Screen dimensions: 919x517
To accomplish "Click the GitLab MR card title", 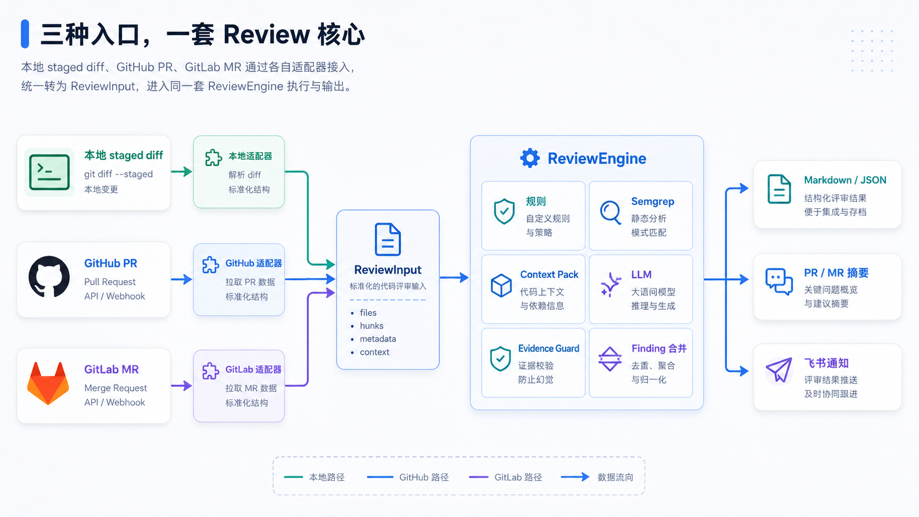I will [x=112, y=369].
